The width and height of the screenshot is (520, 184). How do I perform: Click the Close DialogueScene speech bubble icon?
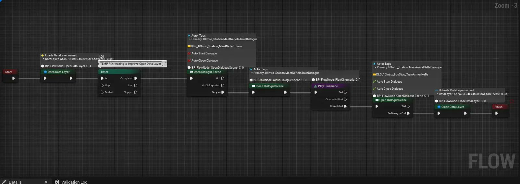coord(253,86)
